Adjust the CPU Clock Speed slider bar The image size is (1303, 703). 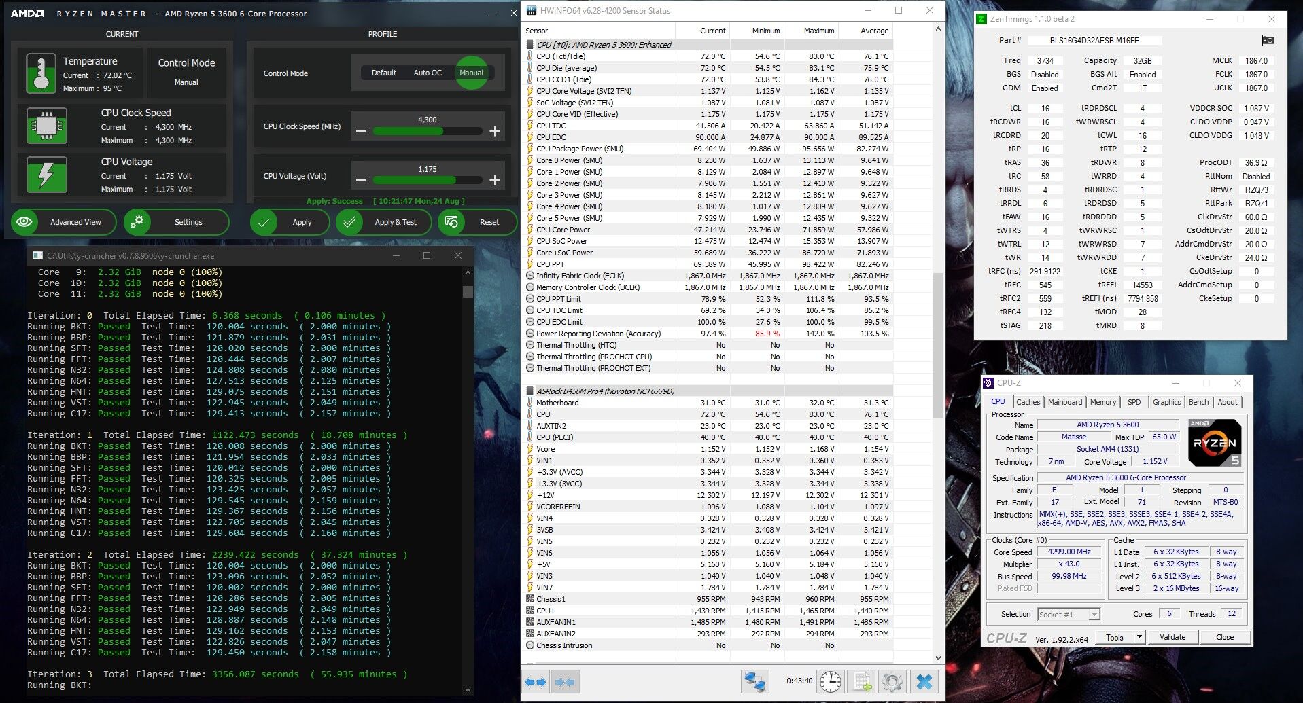(x=428, y=131)
